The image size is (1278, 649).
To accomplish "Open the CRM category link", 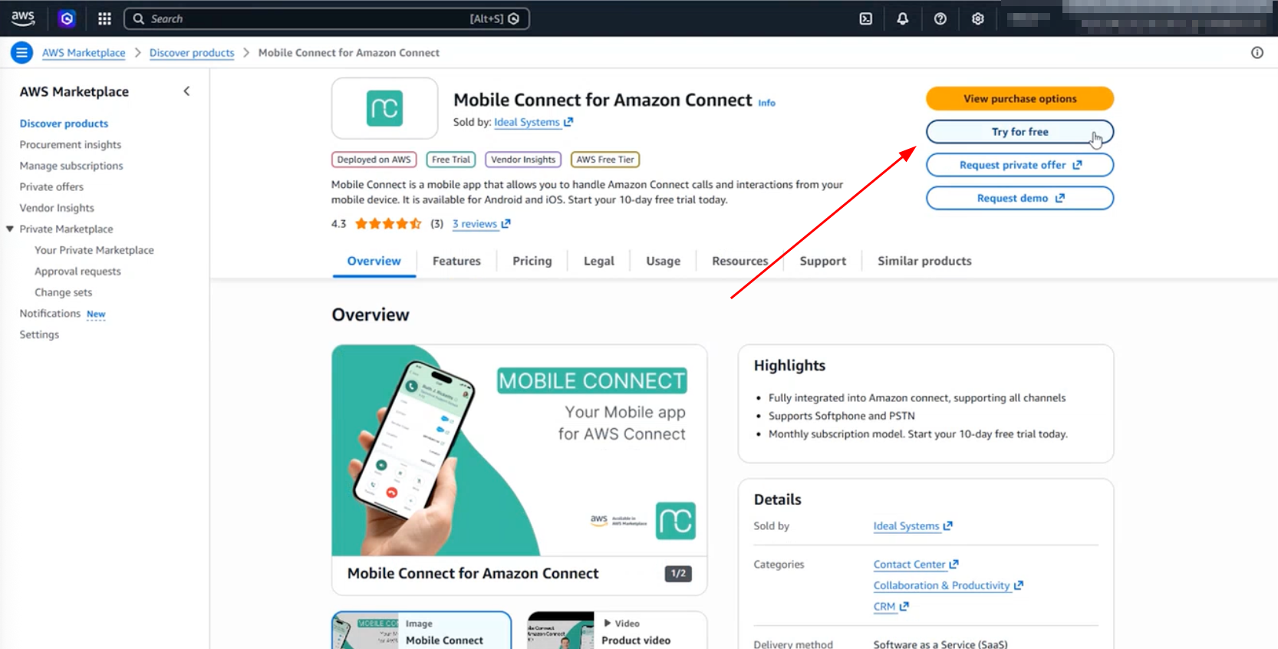I will point(891,606).
